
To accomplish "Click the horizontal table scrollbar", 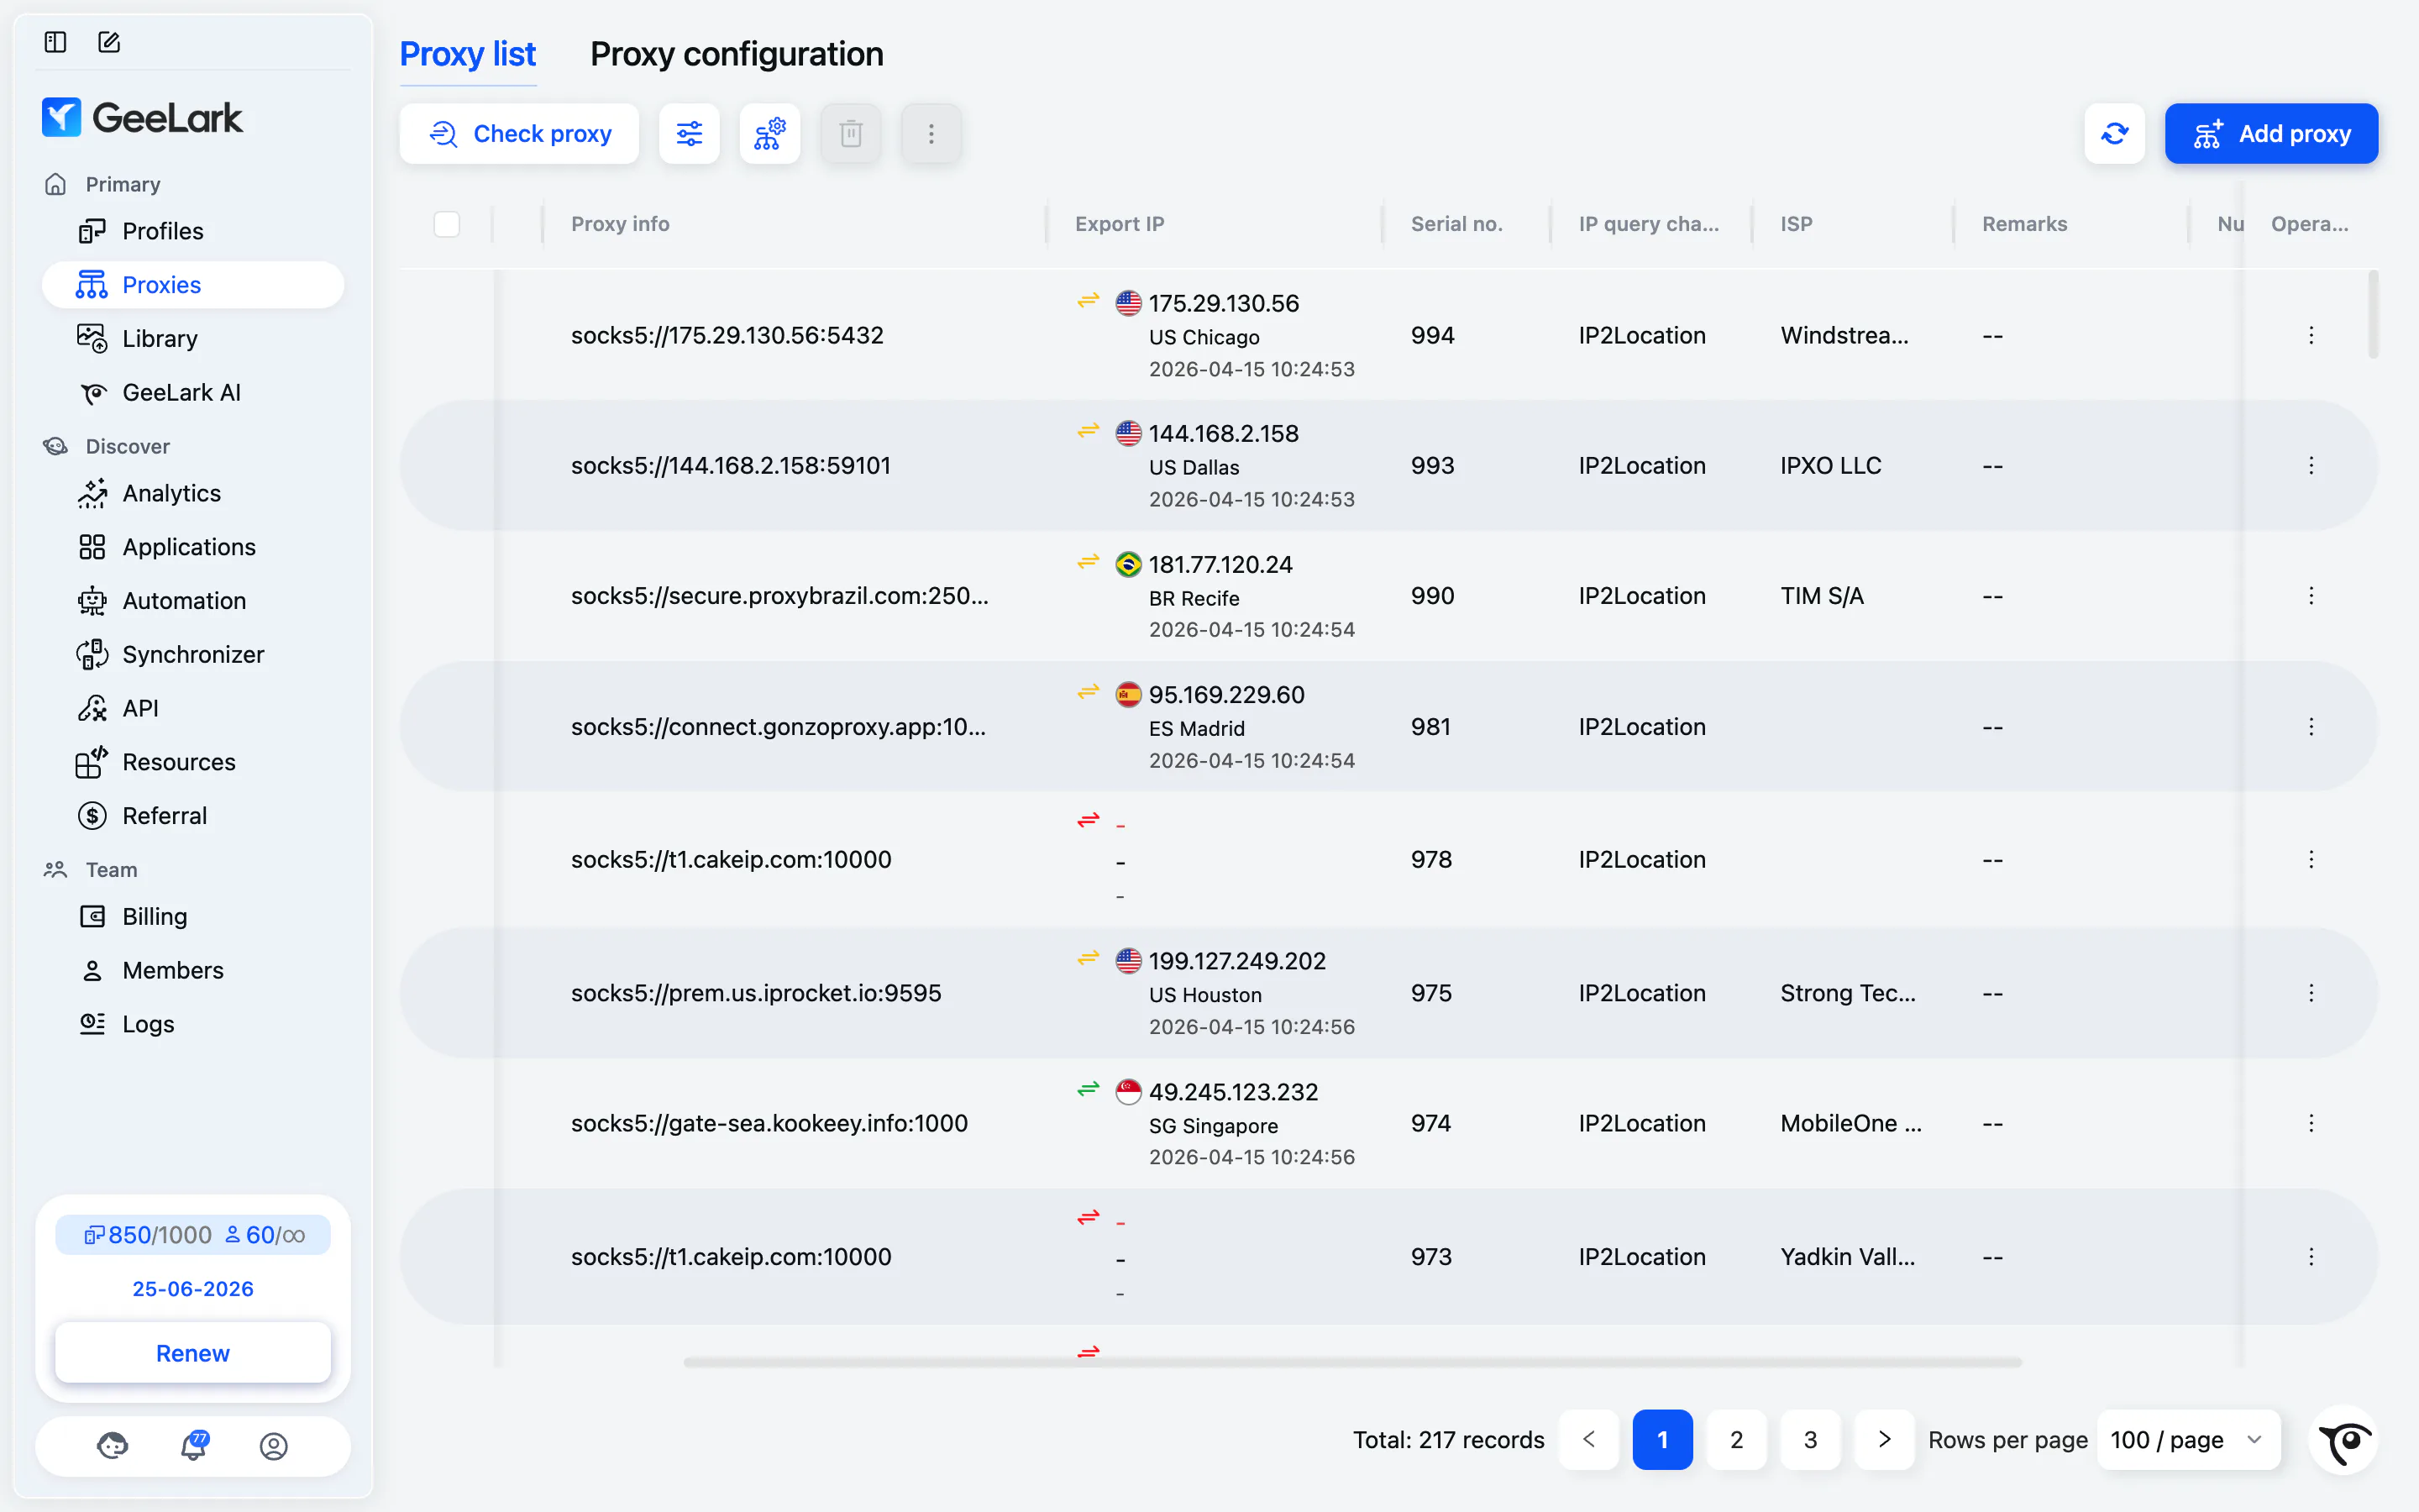I will [1352, 1362].
